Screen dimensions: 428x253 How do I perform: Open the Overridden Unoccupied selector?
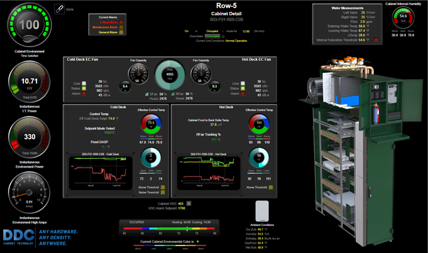coord(211,36)
